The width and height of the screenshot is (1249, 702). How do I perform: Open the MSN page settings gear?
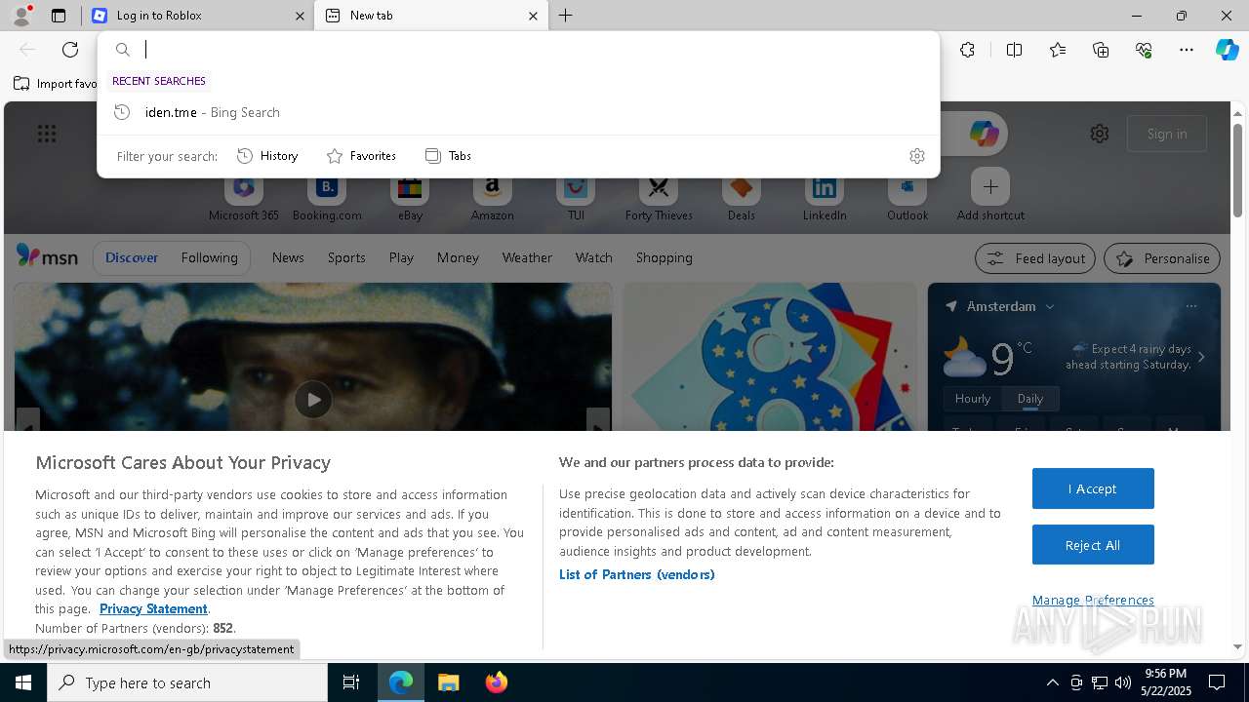pos(1100,134)
